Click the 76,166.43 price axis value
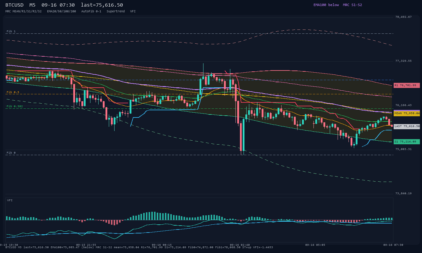The height and width of the screenshot is (253, 422). [x=403, y=105]
